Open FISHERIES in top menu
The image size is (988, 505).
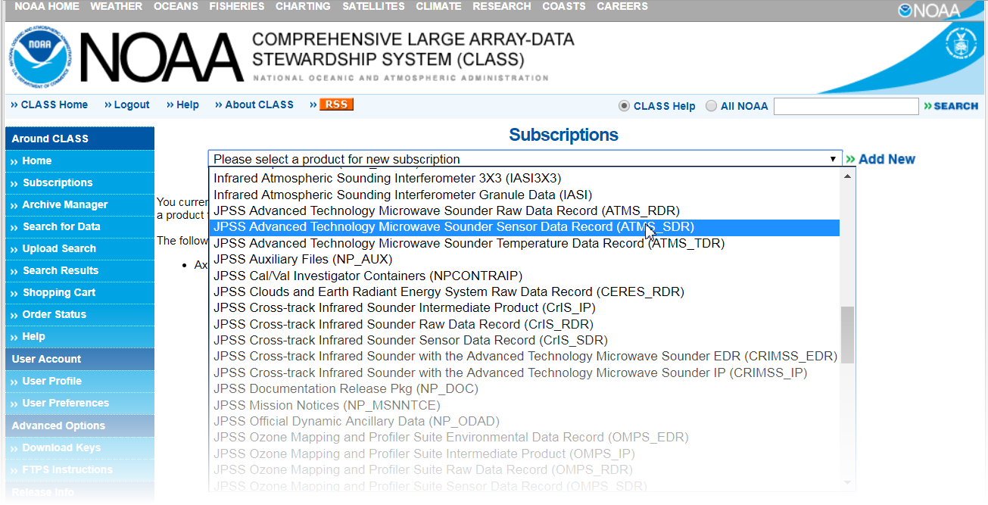pos(237,6)
